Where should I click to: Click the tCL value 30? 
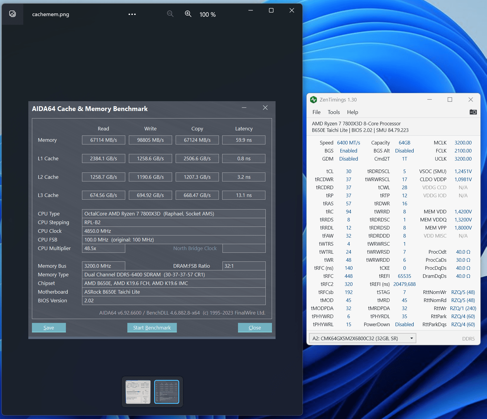point(349,171)
